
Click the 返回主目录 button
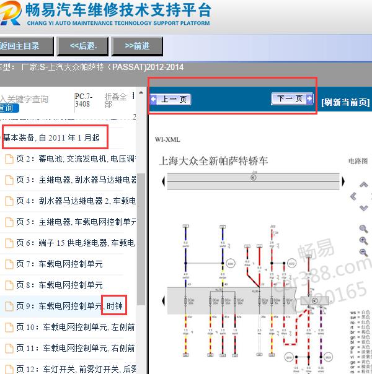26,46
